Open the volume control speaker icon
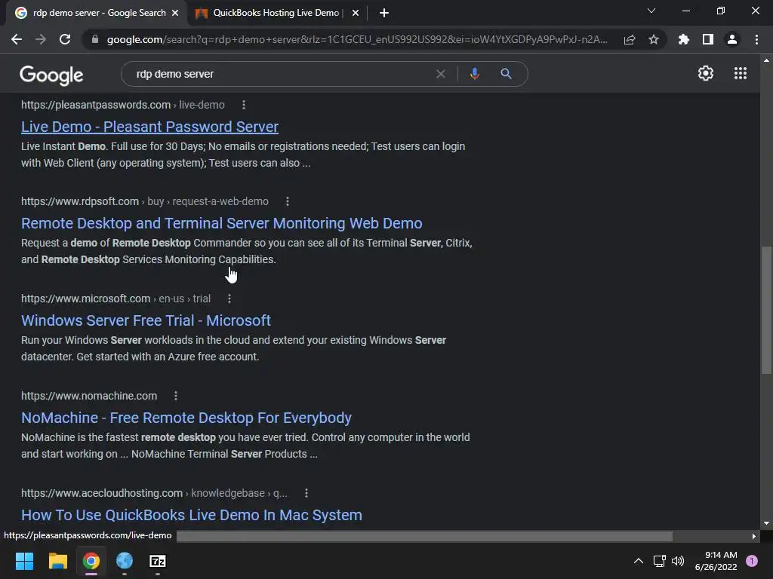 679,561
